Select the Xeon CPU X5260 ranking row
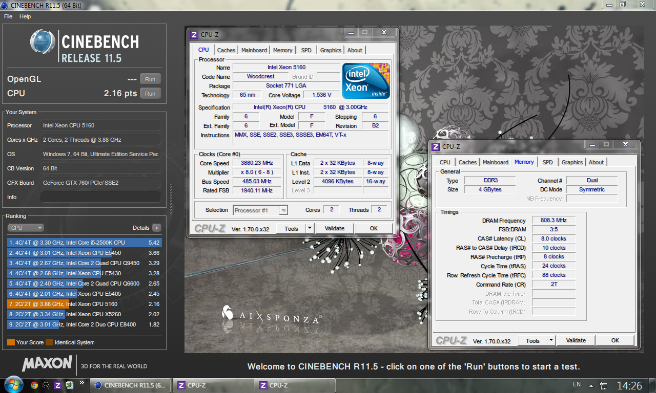 pos(85,314)
